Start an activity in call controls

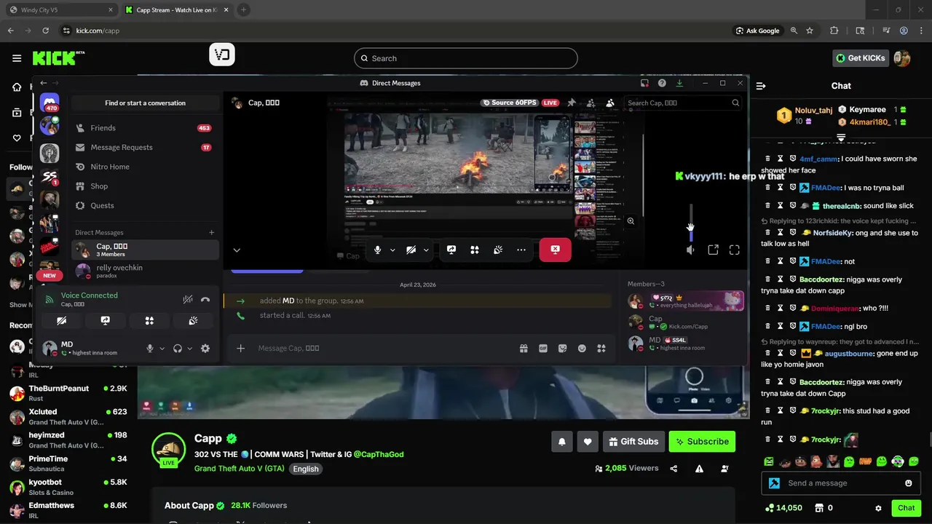pyautogui.click(x=475, y=250)
